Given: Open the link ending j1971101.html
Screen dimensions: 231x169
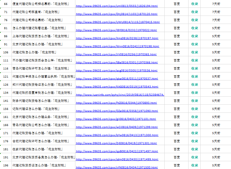Looking at the screenshot, I should [x=116, y=119].
